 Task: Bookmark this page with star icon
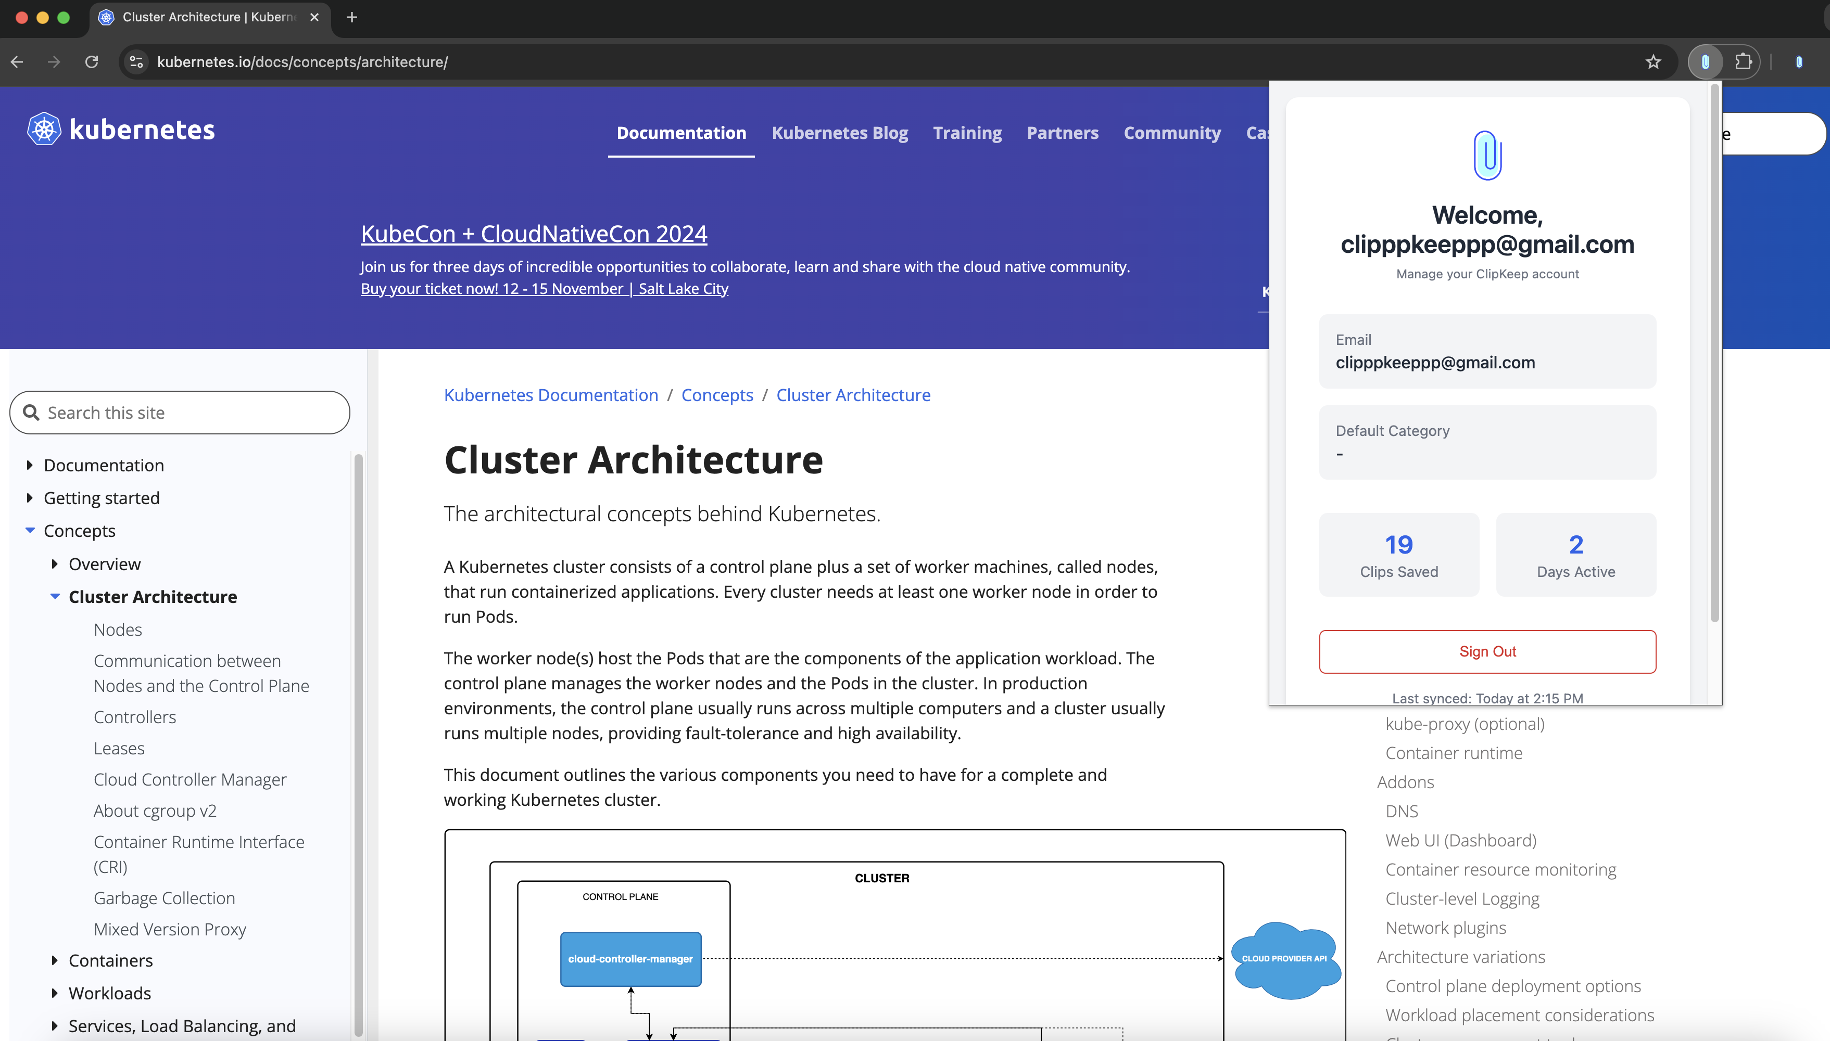coord(1652,62)
